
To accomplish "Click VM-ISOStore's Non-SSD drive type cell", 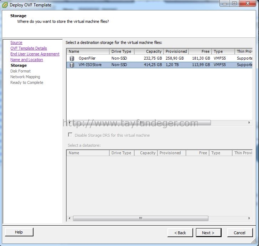I will point(119,65).
